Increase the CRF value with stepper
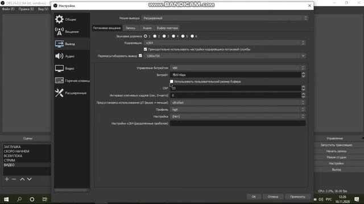Image resolution: width=364 pixels, height=204 pixels. click(303, 87)
